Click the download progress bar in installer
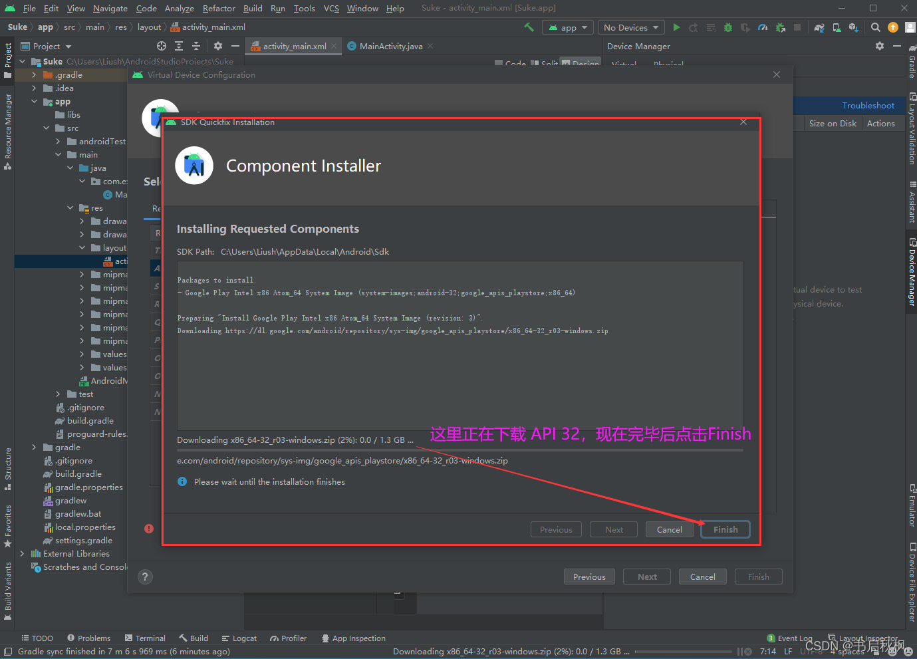This screenshot has height=659, width=917. tap(460, 450)
